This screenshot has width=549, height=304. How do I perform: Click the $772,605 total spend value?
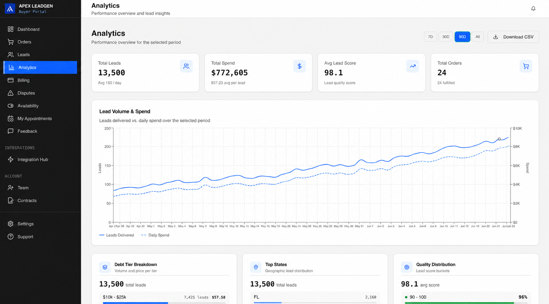pyautogui.click(x=229, y=73)
